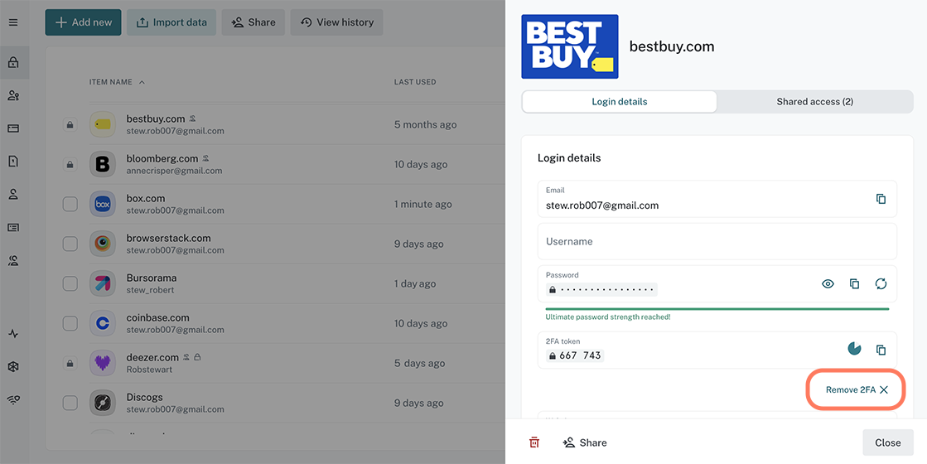Switch to the Shared access (2) tab

[x=814, y=102]
